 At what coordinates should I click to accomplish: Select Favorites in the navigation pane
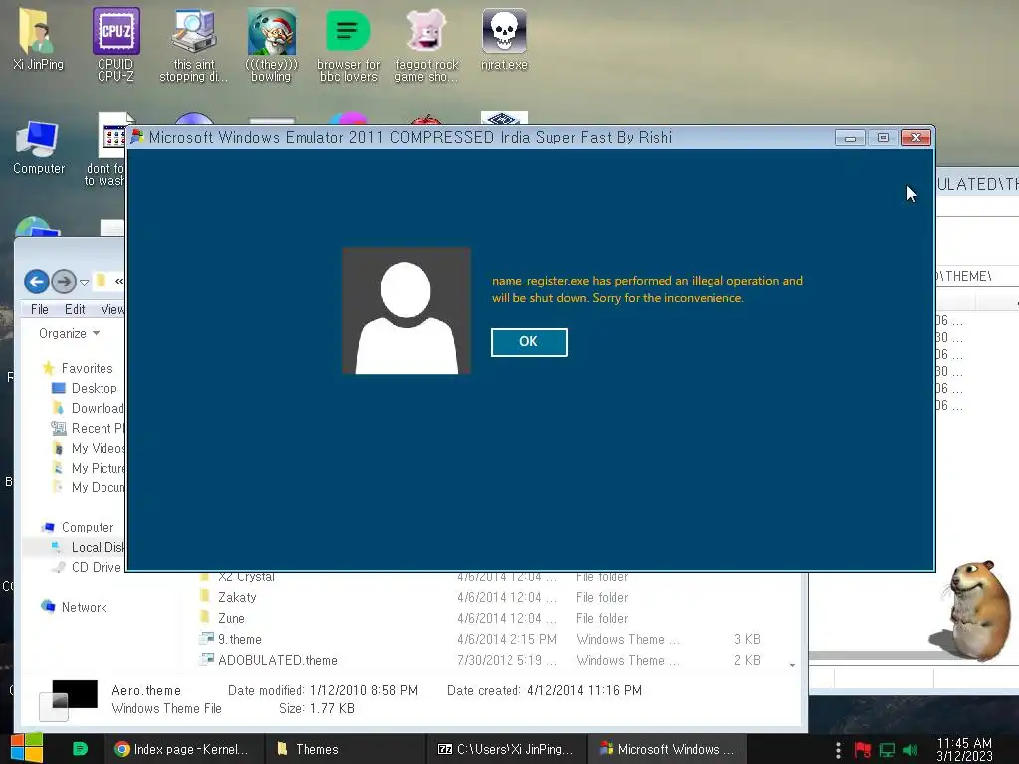click(x=88, y=368)
